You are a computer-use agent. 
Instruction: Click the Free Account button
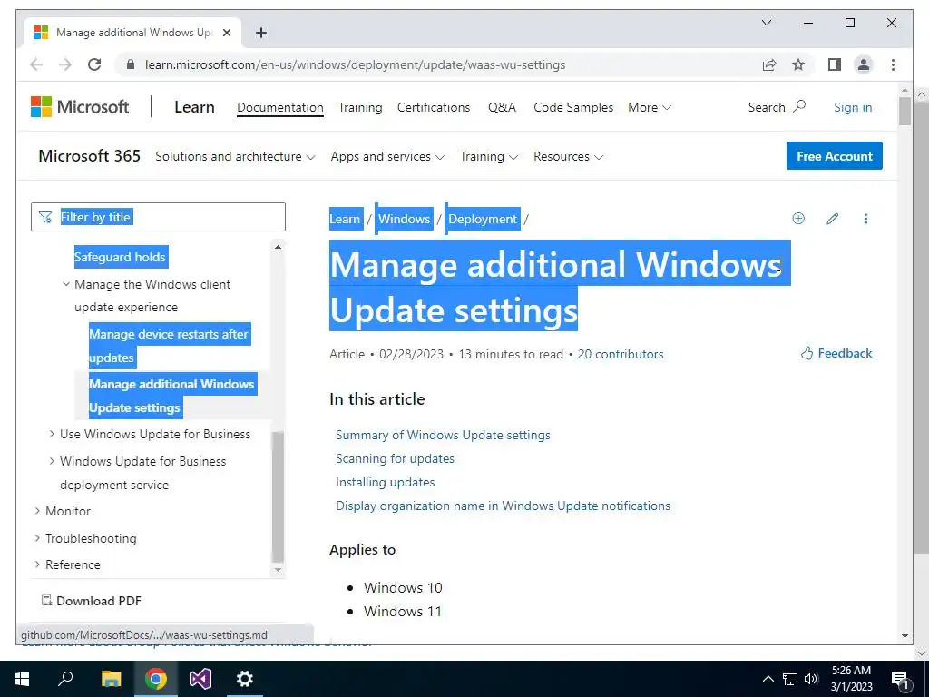click(835, 156)
